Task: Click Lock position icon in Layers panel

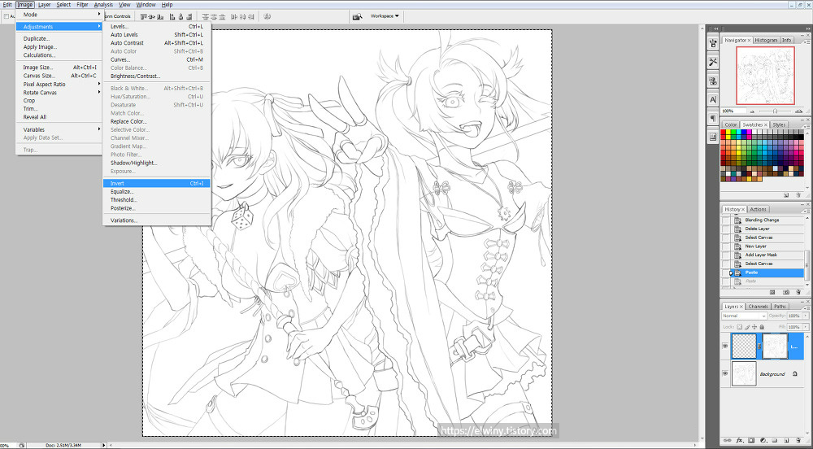Action: point(754,327)
